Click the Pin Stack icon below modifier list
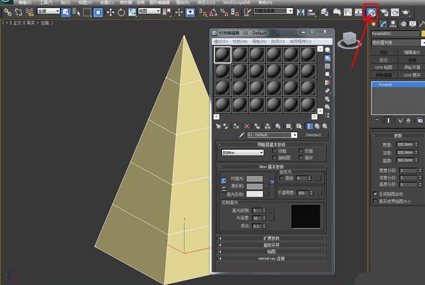The height and width of the screenshot is (285, 425). [377, 120]
